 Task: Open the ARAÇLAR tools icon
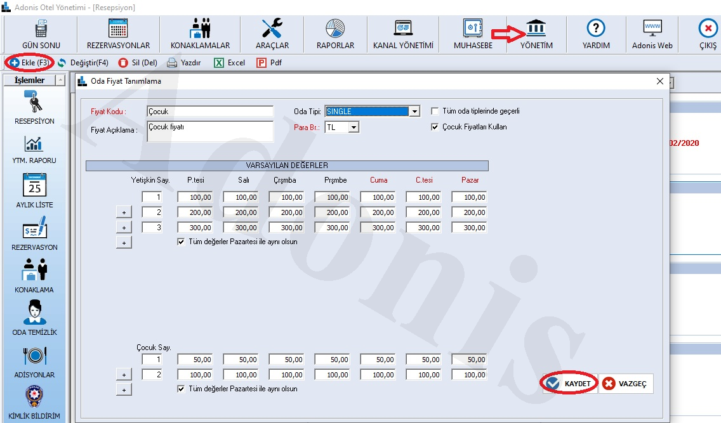[272, 30]
